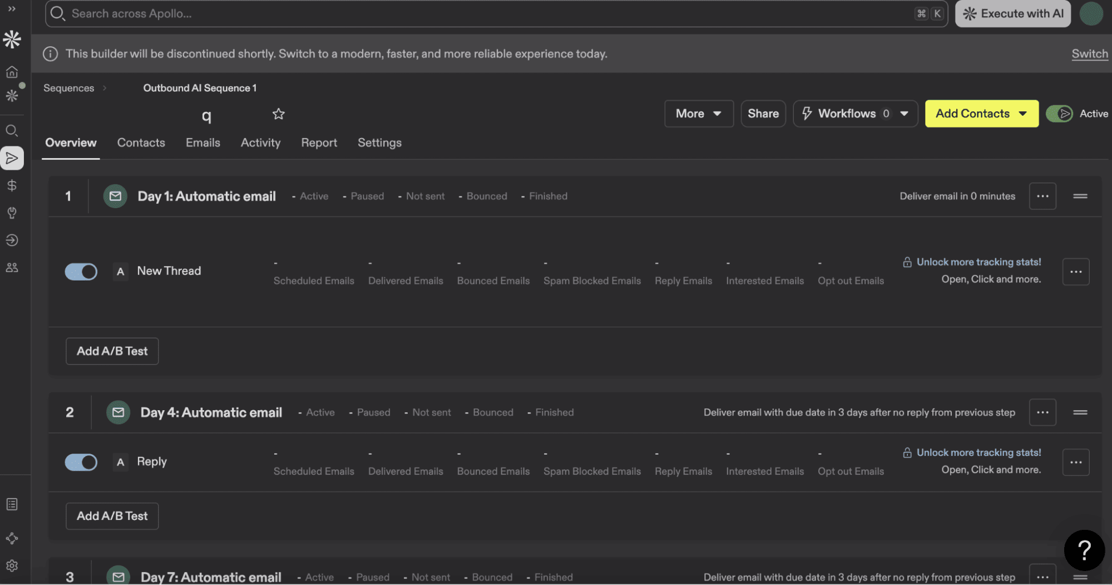Toggle the Reply email variant switch

81,462
